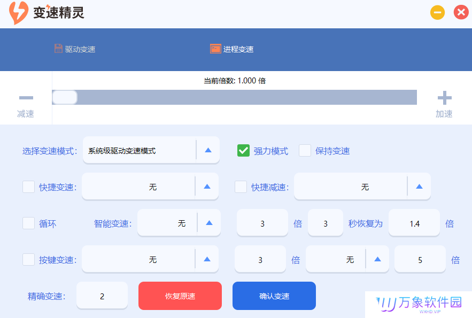
Task: Enable the 保持变速 checkbox
Action: pos(305,151)
